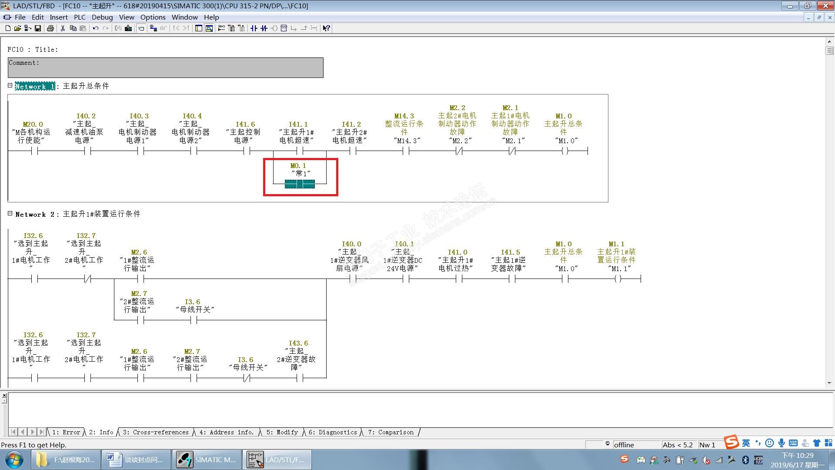This screenshot has width=835, height=470.
Task: Collapse Network 2 with minus box
Action: tap(10, 213)
